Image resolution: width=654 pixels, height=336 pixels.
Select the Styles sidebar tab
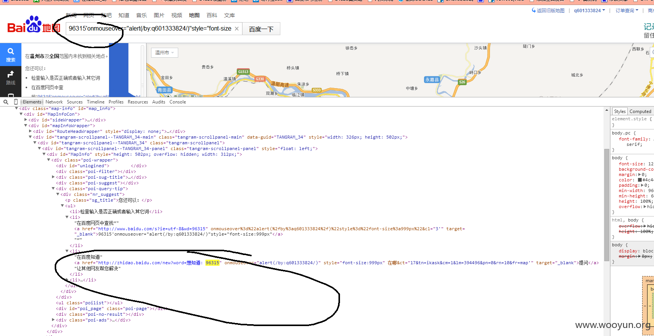(620, 111)
